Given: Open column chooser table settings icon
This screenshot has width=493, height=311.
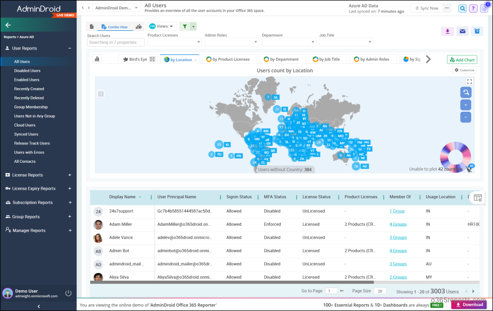Looking at the screenshot, I should [478, 198].
